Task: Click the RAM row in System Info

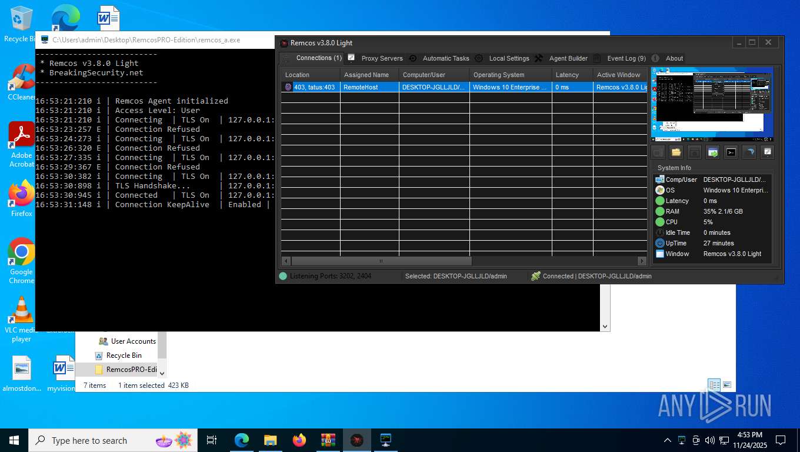Action: pyautogui.click(x=712, y=211)
